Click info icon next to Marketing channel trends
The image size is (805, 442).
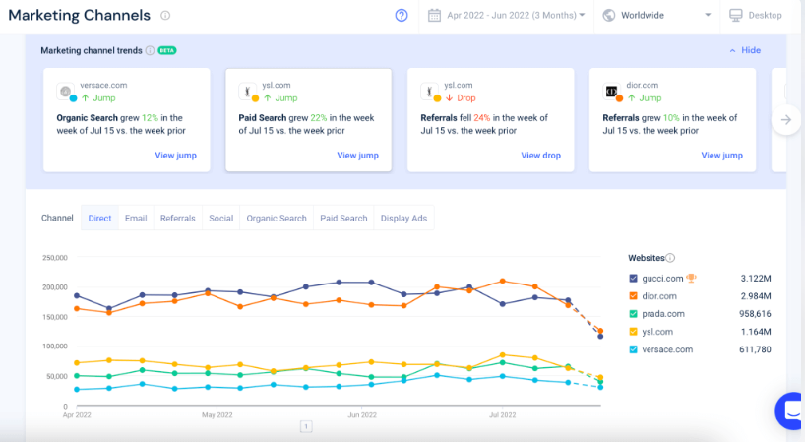click(x=150, y=50)
